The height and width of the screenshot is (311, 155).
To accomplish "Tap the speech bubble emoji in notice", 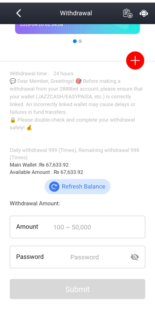I will (x=13, y=81).
